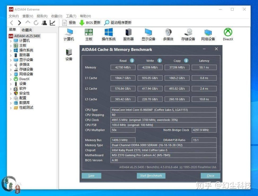This screenshot has width=258, height=196.
Task: Expand the 服务器 tree node
Action: 11,55
